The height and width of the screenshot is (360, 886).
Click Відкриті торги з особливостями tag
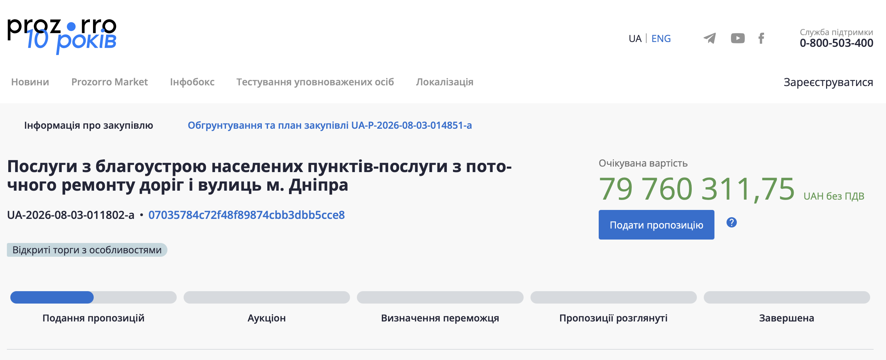coord(87,250)
